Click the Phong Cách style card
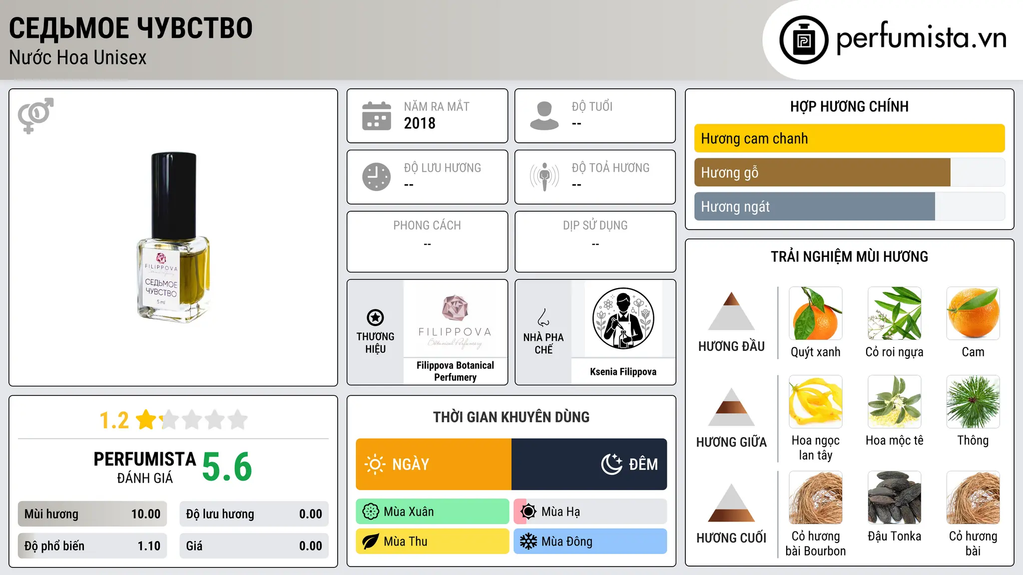The height and width of the screenshot is (575, 1023). coord(427,242)
